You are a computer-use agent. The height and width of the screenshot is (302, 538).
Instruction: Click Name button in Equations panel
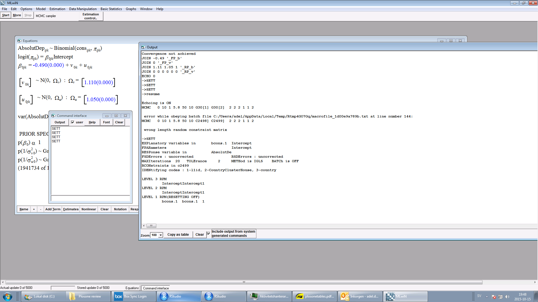point(23,209)
